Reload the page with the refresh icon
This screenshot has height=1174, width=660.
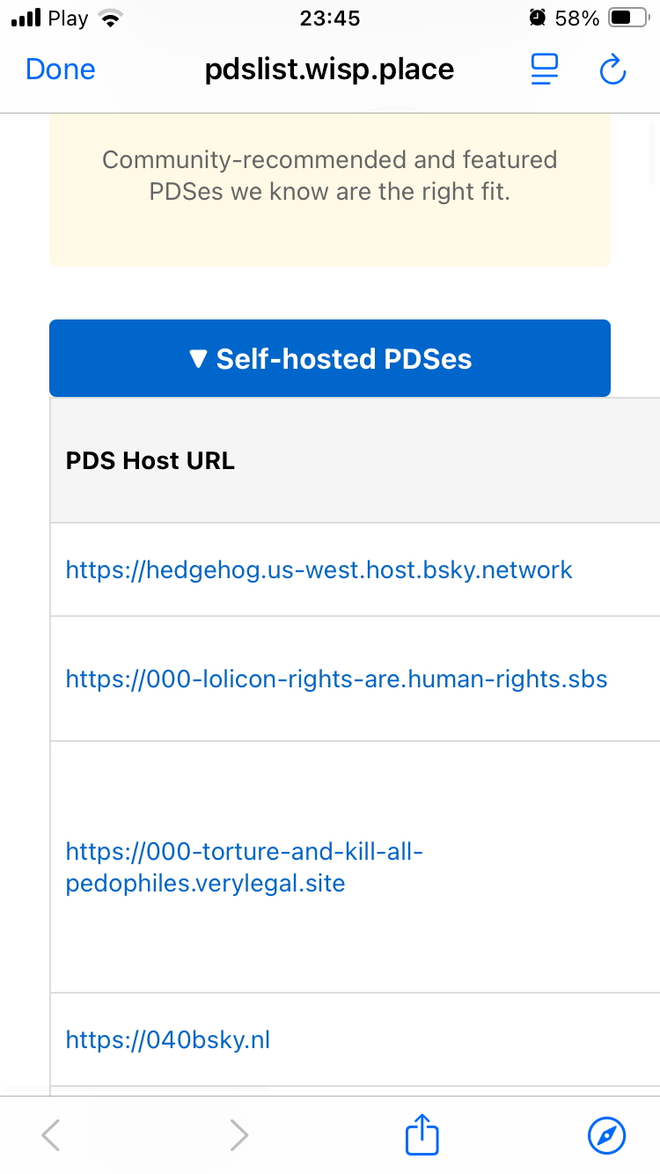point(612,70)
